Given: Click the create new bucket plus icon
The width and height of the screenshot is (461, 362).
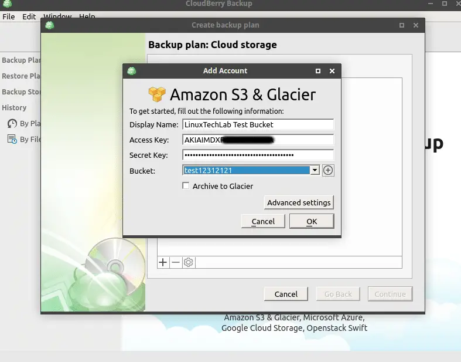Looking at the screenshot, I should click(x=328, y=170).
